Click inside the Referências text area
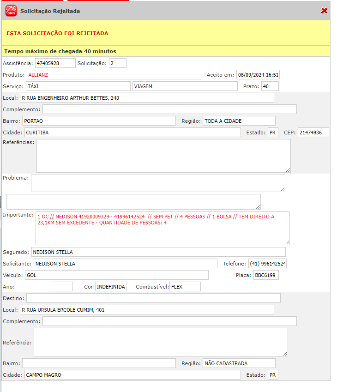 click(x=163, y=156)
